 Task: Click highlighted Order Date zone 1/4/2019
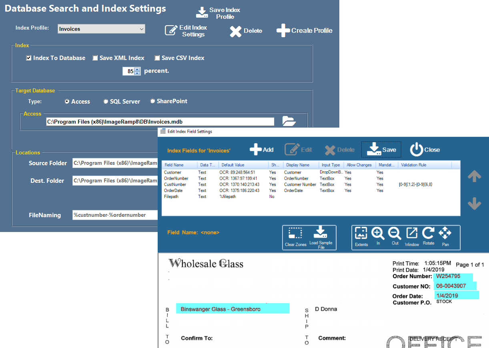457,295
